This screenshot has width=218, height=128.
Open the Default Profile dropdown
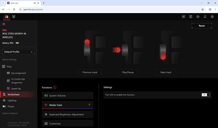[18, 52]
